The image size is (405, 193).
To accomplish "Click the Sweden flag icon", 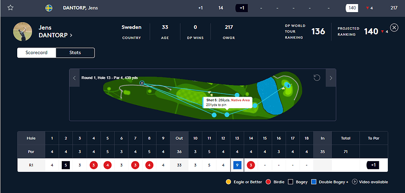I will (x=49, y=8).
